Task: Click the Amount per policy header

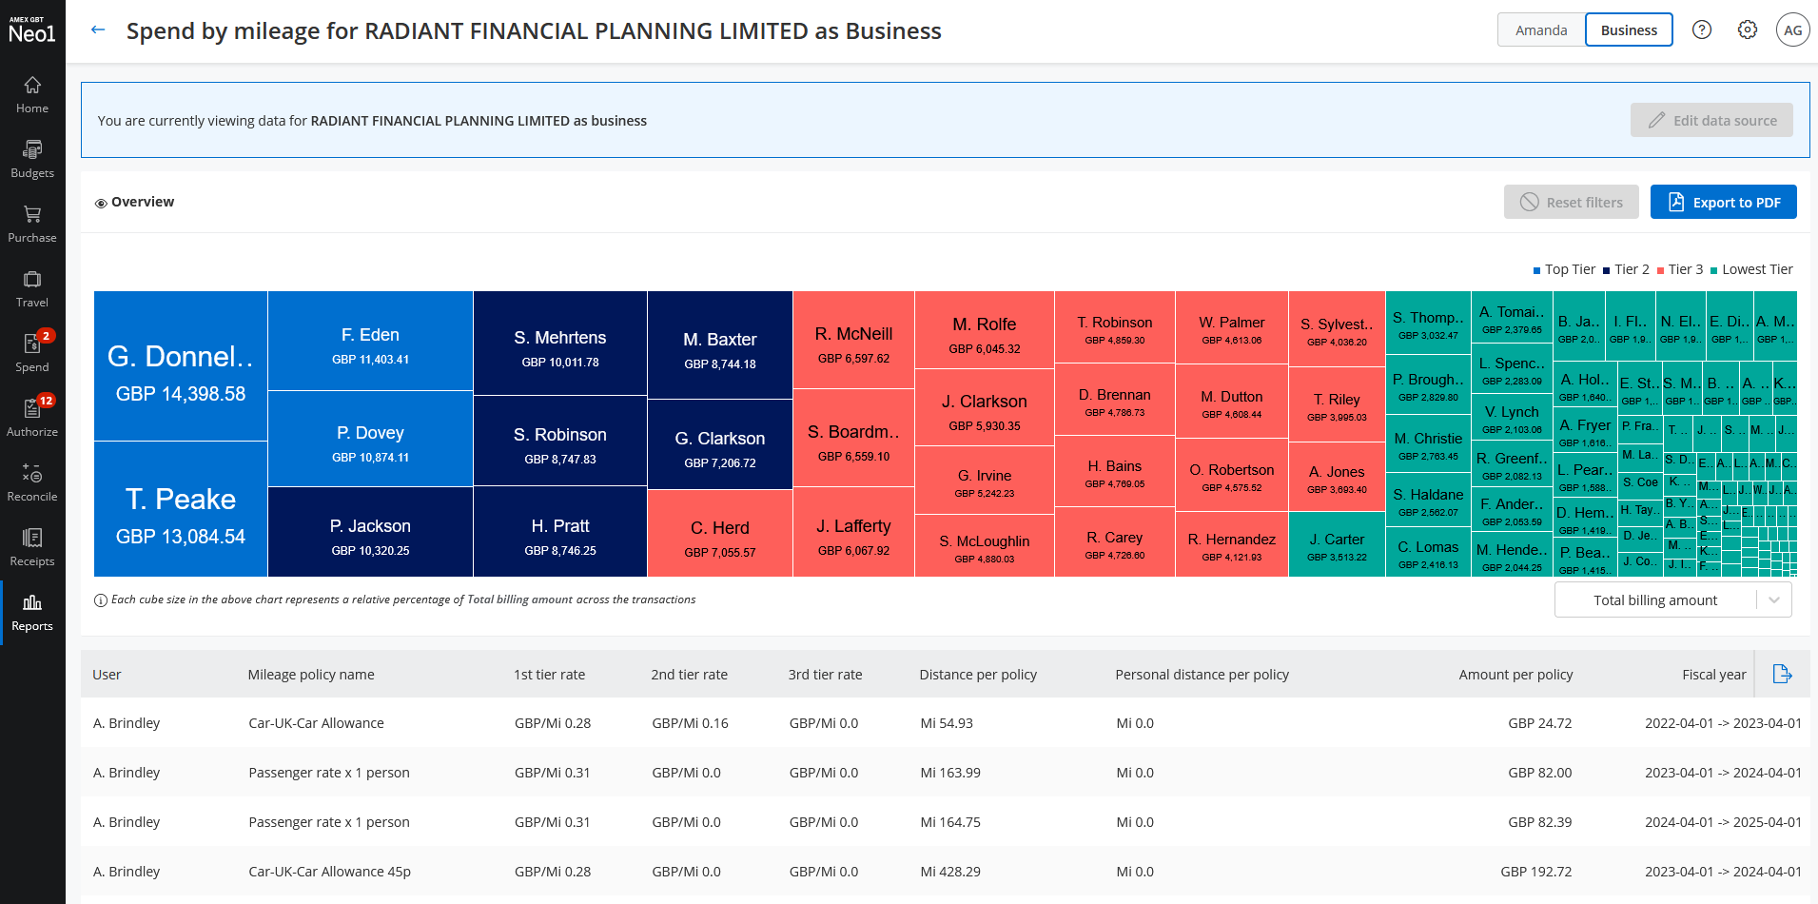Action: click(x=1515, y=674)
